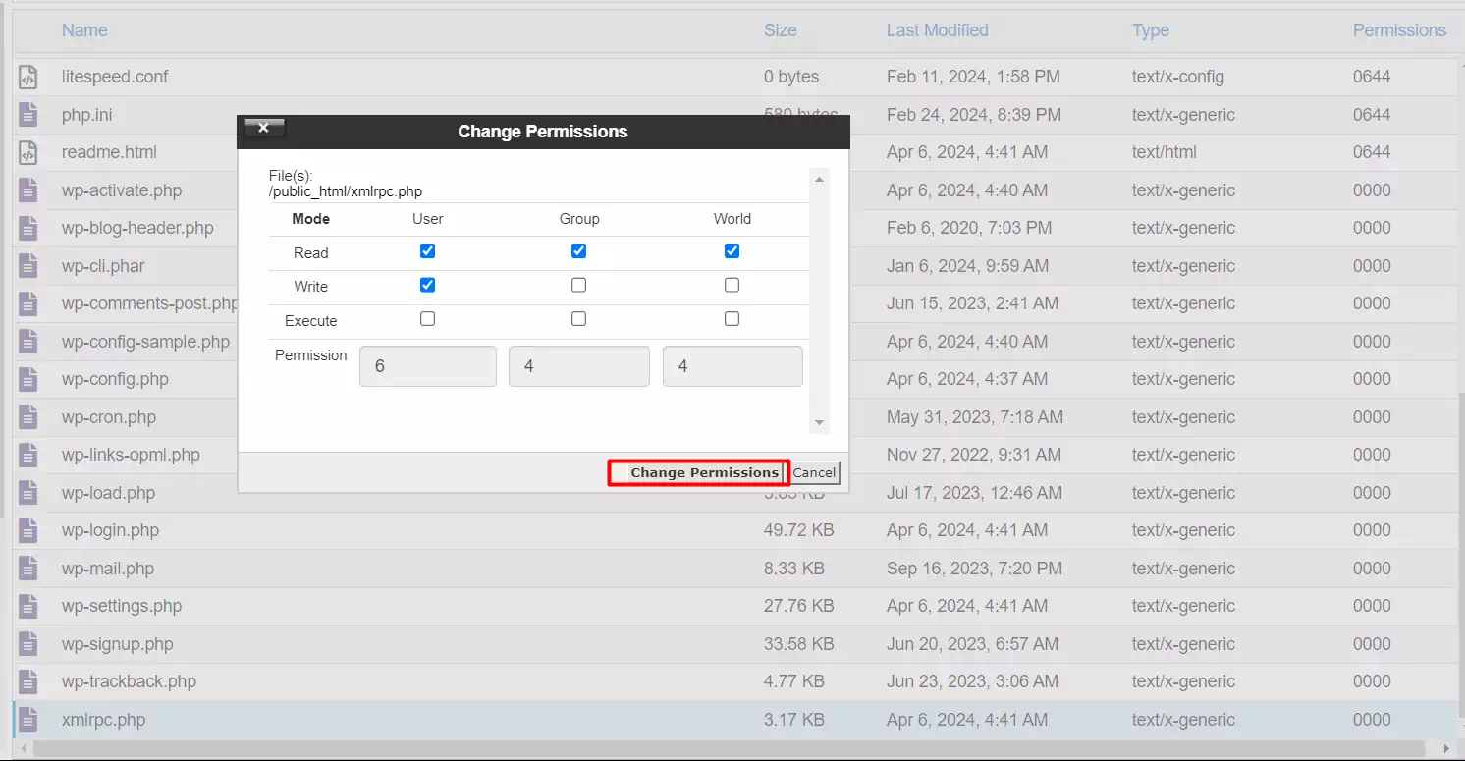This screenshot has width=1465, height=761.
Task: Sort files by Type column
Action: [x=1150, y=30]
